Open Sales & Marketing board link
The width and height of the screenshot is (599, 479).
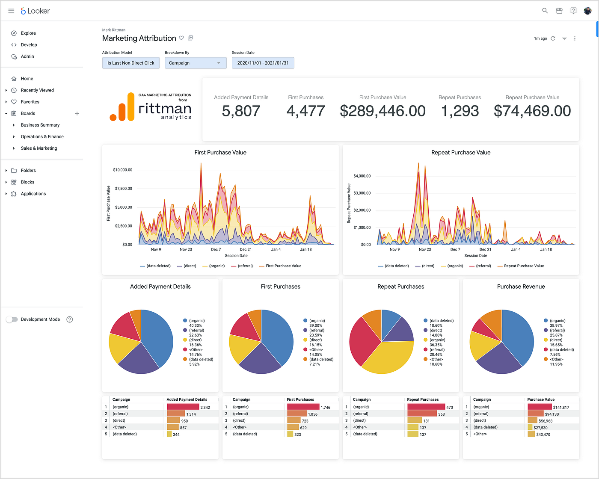coord(39,148)
